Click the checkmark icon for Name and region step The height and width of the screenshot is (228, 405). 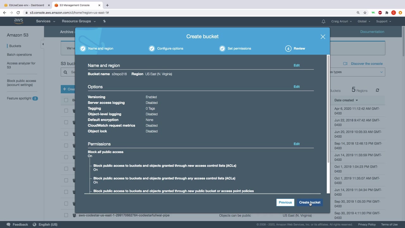[83, 48]
